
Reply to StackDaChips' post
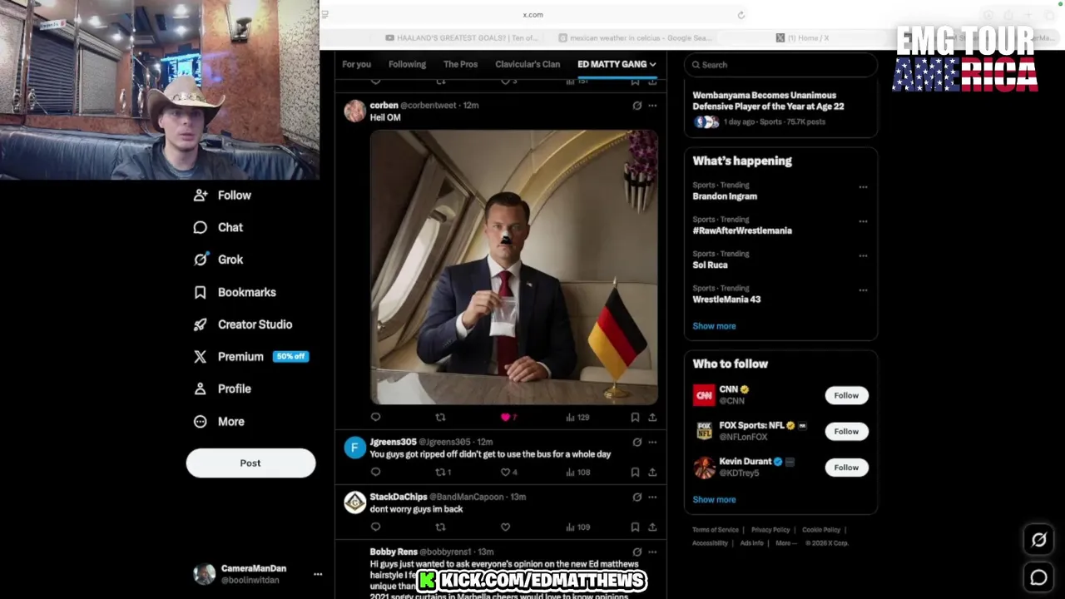375,527
